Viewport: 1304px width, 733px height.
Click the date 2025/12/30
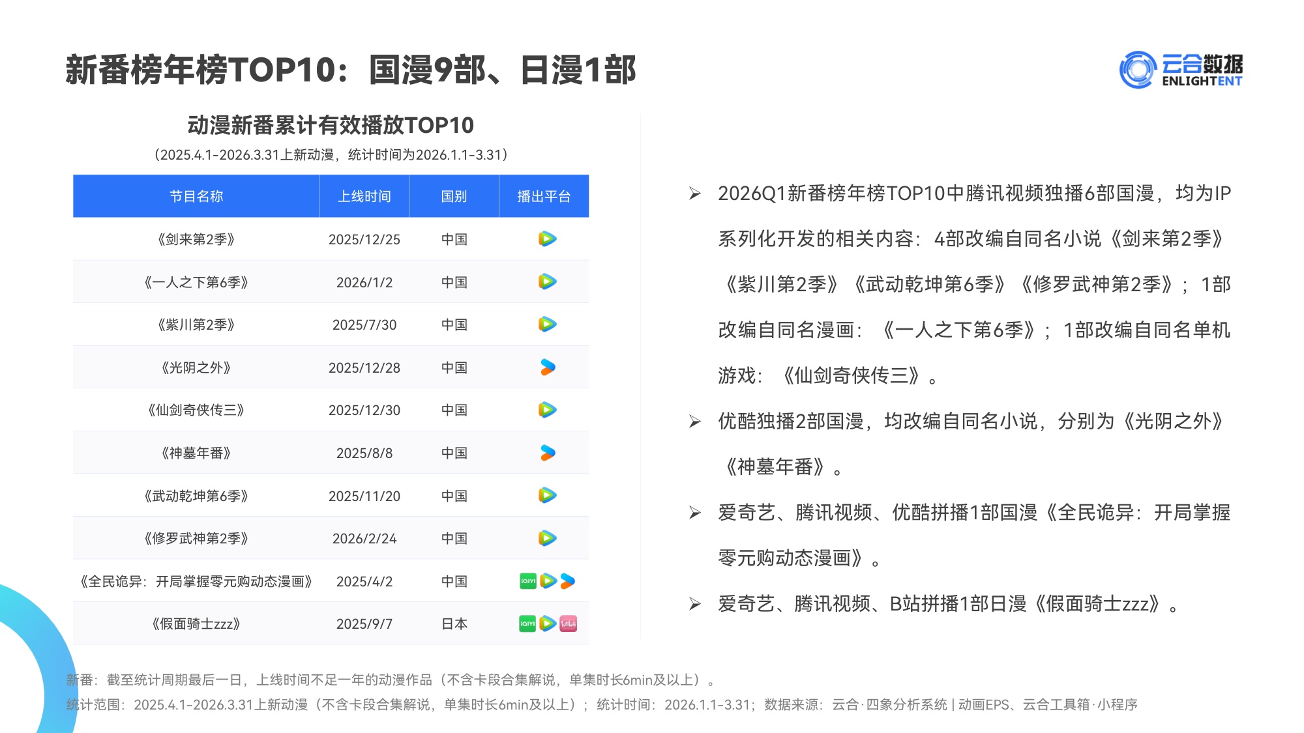[364, 410]
